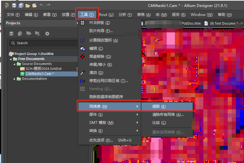Open the 文件 (F) menu
The height and width of the screenshot is (163, 244).
pyautogui.click(x=13, y=15)
